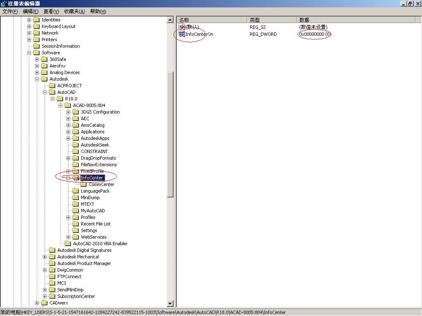Click the CommCenter folder icon

pyautogui.click(x=83, y=184)
